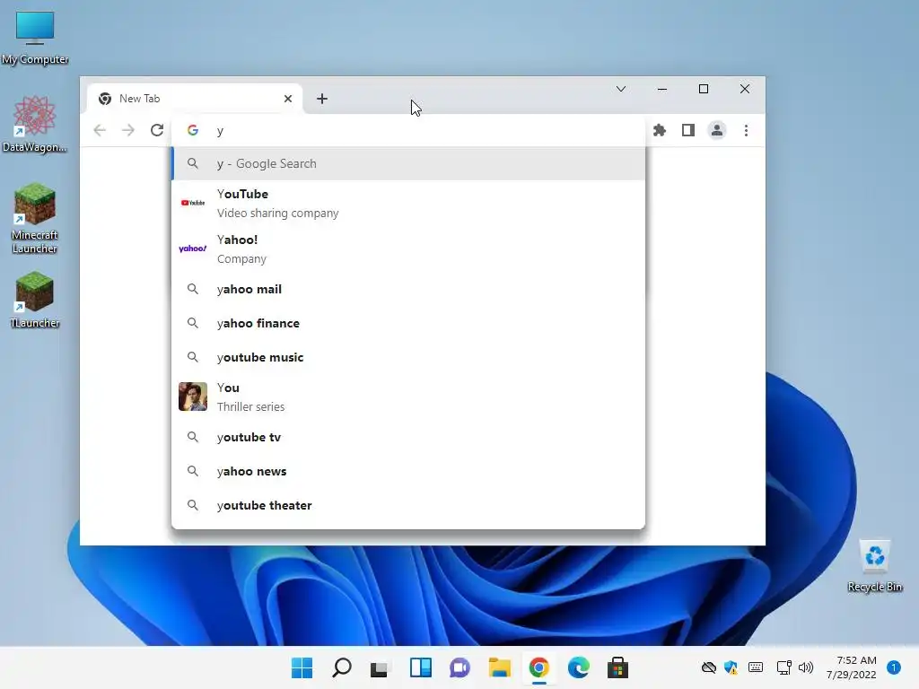919x689 pixels.
Task: Launch Microsoft Edge from taskbar
Action: (x=579, y=667)
